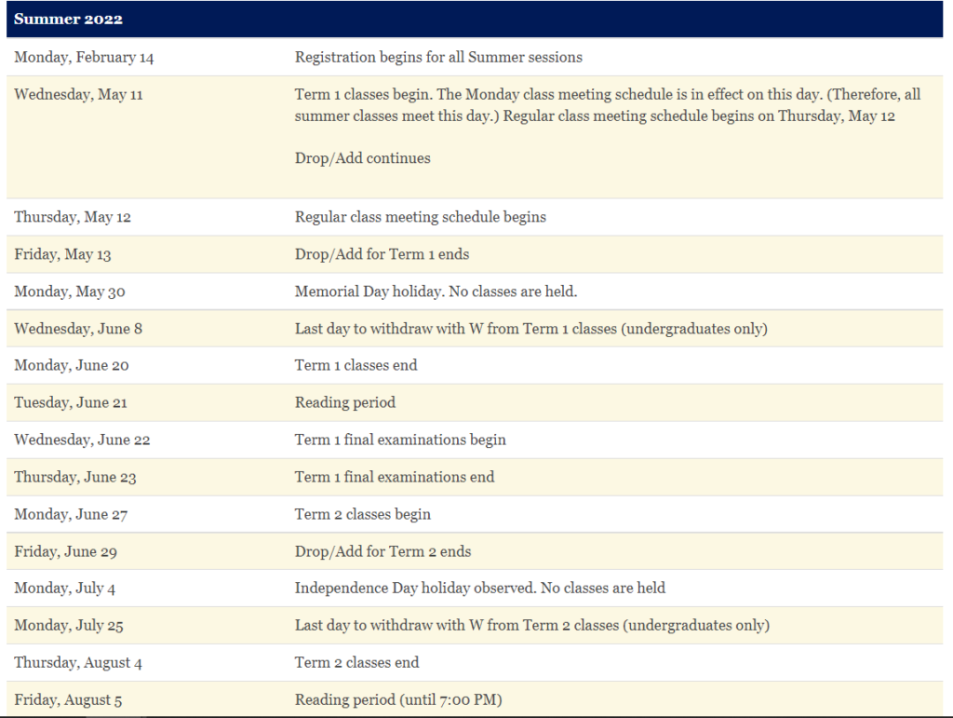This screenshot has height=718, width=953.
Task: Click the Monday, July 25 date cell
Action: click(x=65, y=625)
